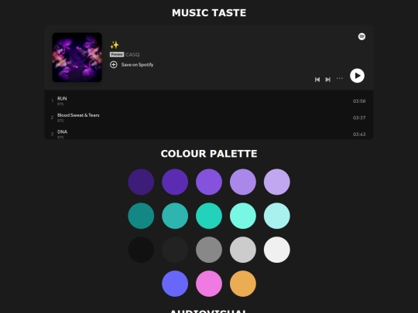The image size is (418, 313).
Task: Open the three-dot more options menu
Action: 339,79
